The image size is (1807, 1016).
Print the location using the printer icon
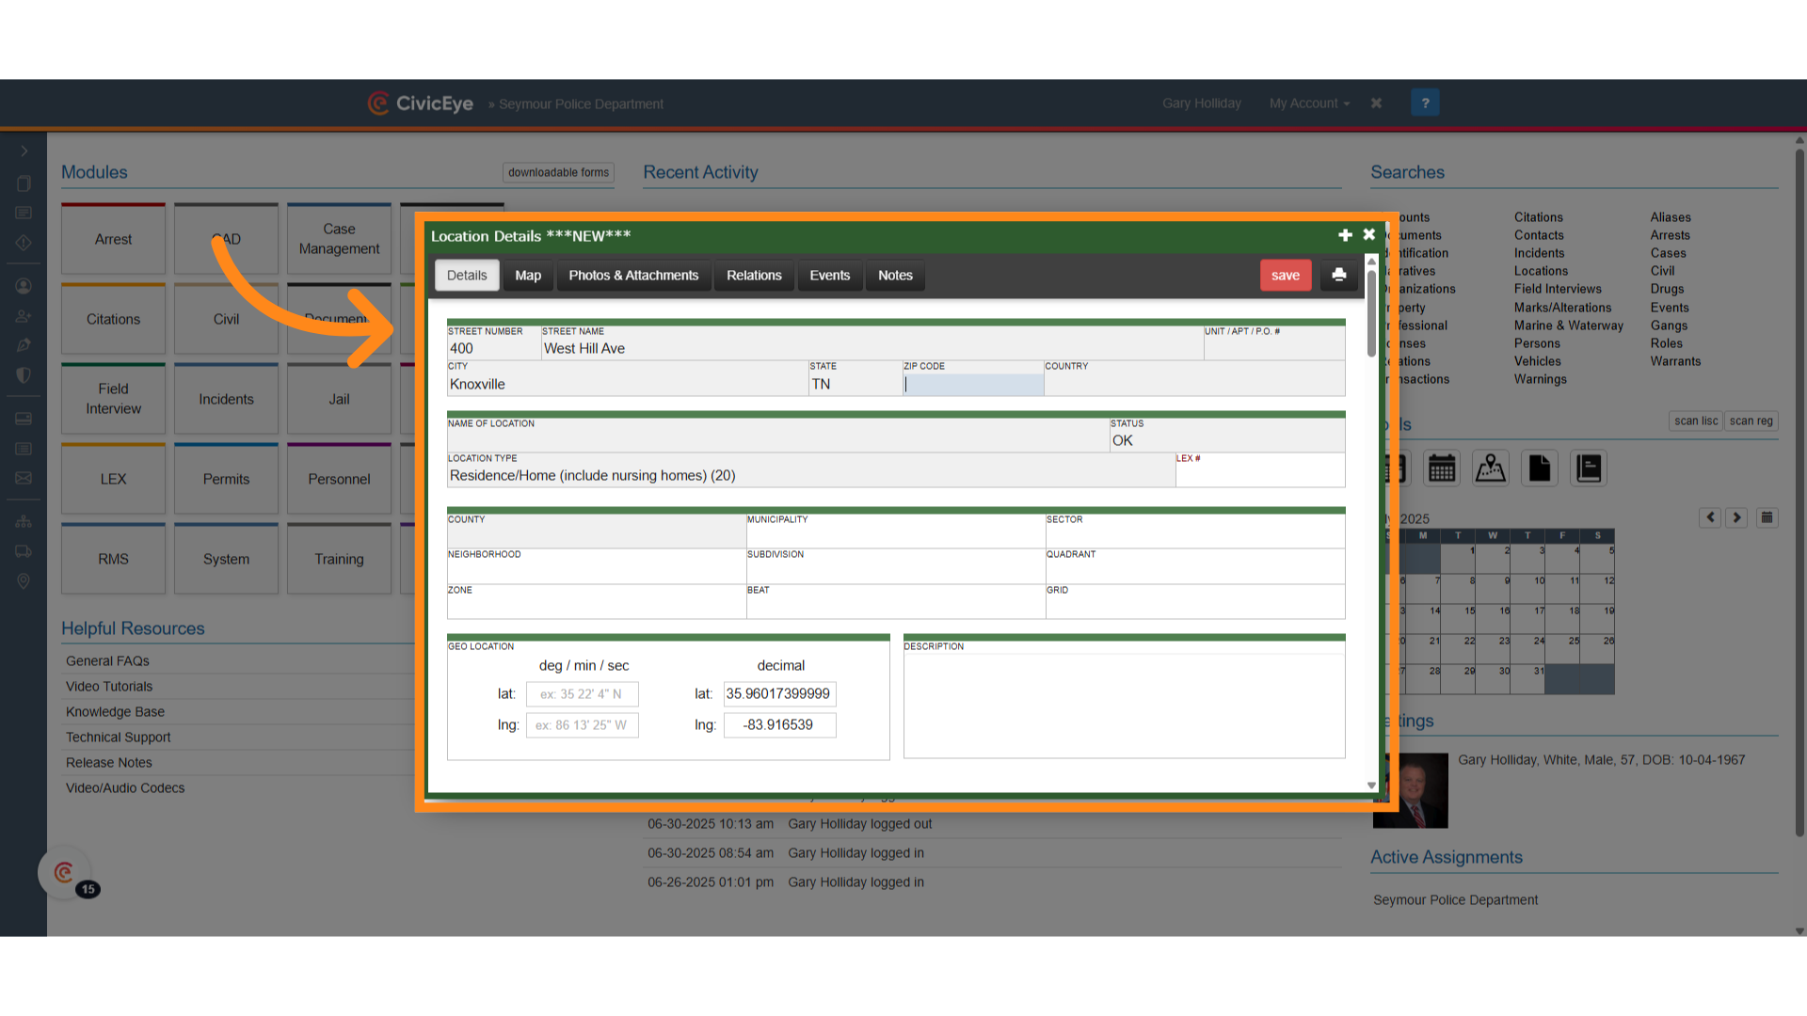(1338, 275)
